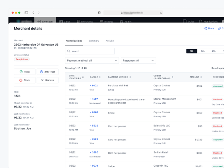Click Declined badge for $95 row
The image size is (224, 168).
click(218, 126)
